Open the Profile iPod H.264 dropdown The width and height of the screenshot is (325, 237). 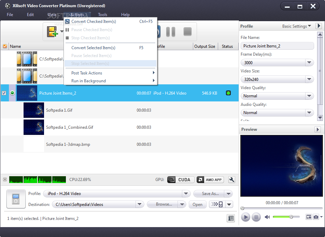point(186,194)
